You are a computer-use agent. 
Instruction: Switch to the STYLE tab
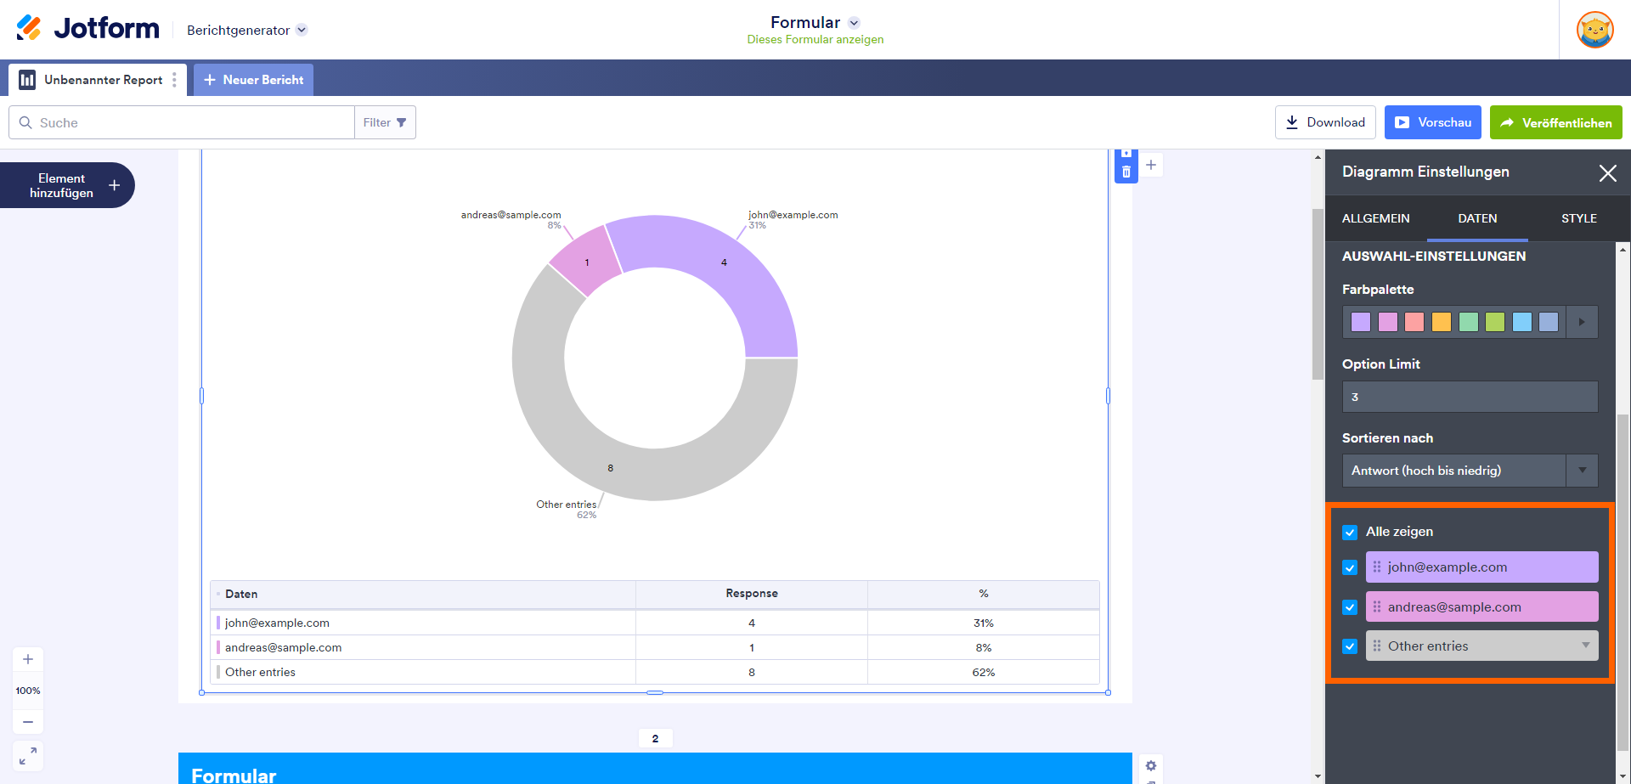click(x=1578, y=218)
